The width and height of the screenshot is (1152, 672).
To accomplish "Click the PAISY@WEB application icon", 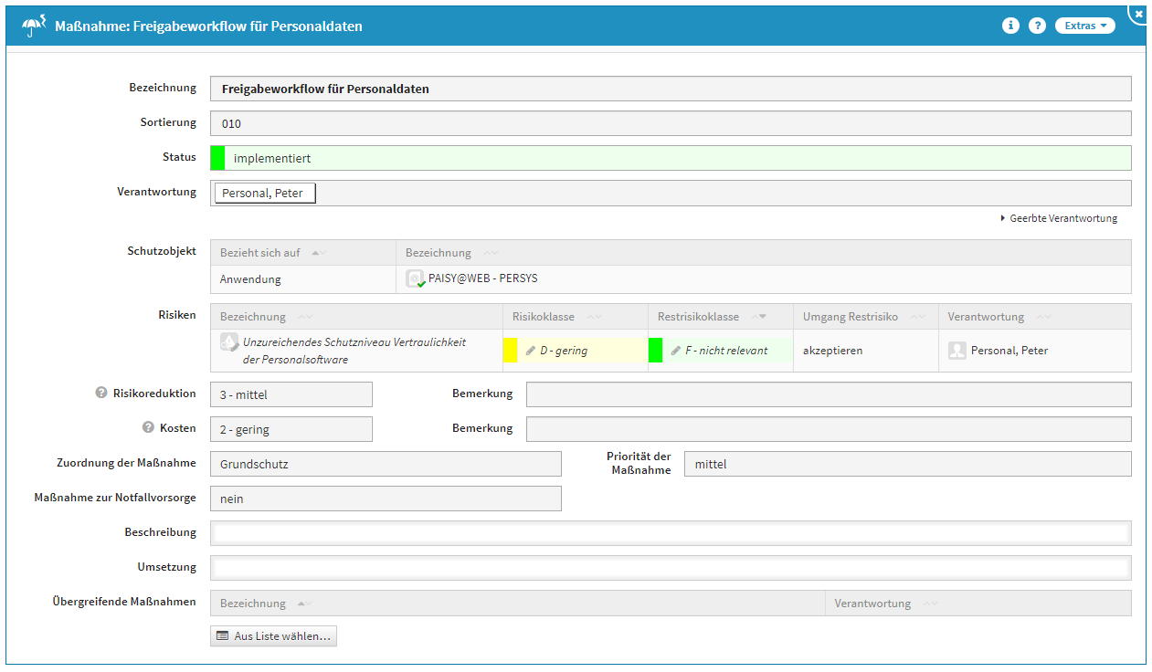I will tap(416, 279).
